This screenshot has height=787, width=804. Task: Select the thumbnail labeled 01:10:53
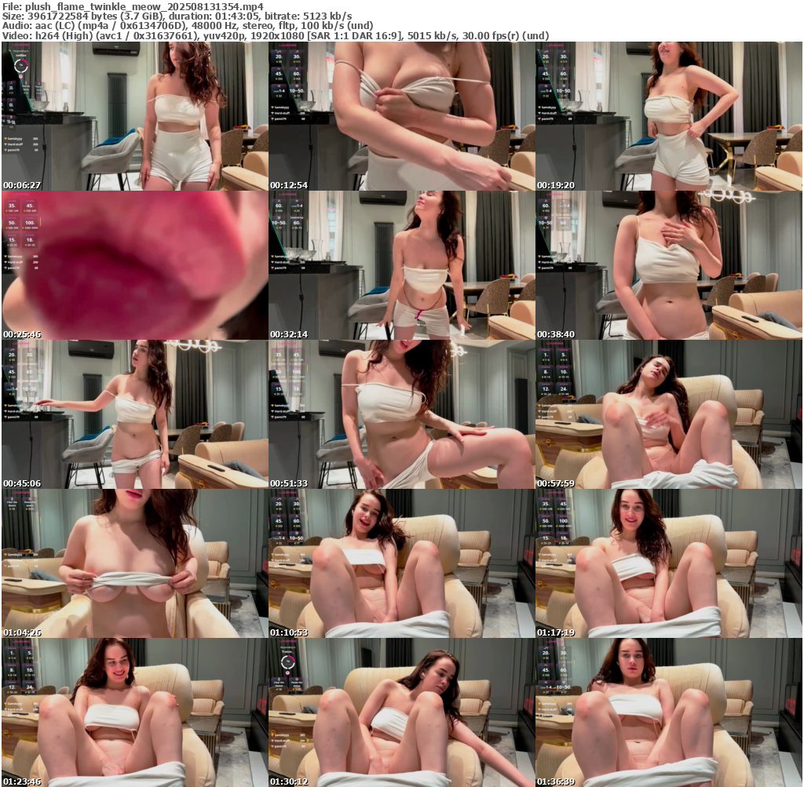point(401,563)
